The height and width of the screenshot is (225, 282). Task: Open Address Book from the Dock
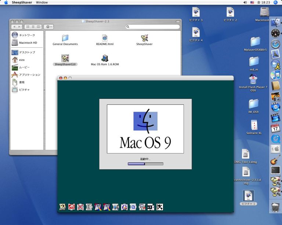(275, 86)
